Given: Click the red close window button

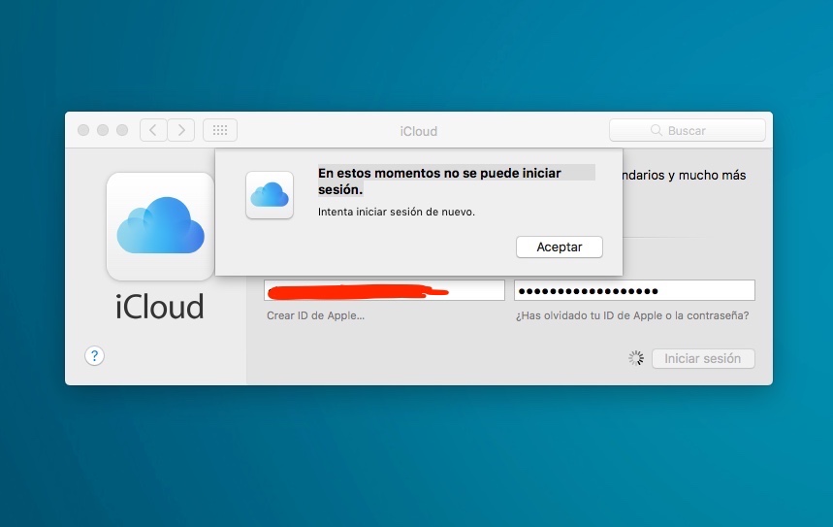Looking at the screenshot, I should [83, 130].
